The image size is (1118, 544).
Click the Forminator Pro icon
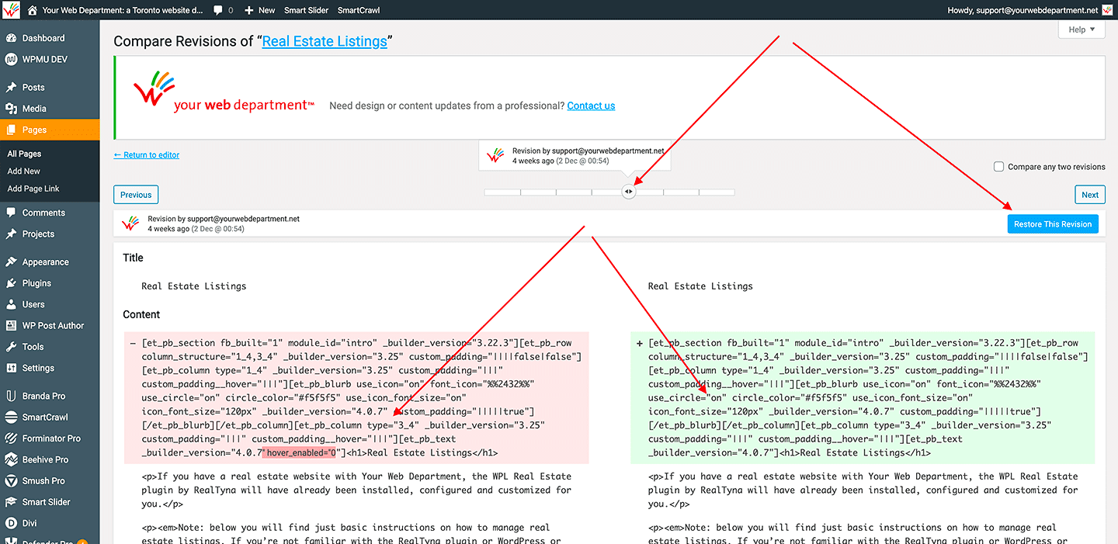coord(11,438)
